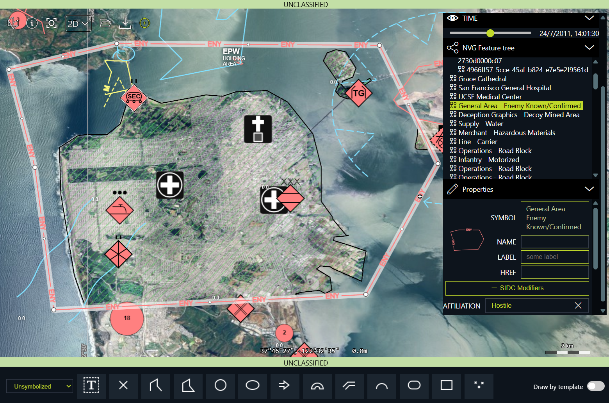
Task: Select the Polygon drawing tool
Action: (188, 386)
